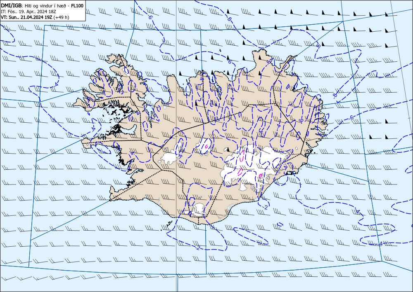The height and width of the screenshot is (292, 413).
Task: Click the magenta contour on the Hofsjökull glacier
Action: click(207, 145)
